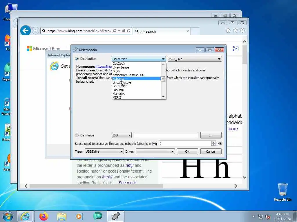The width and height of the screenshot is (297, 222).
Task: Open the Linux Mint homepage link
Action: [x=104, y=66]
